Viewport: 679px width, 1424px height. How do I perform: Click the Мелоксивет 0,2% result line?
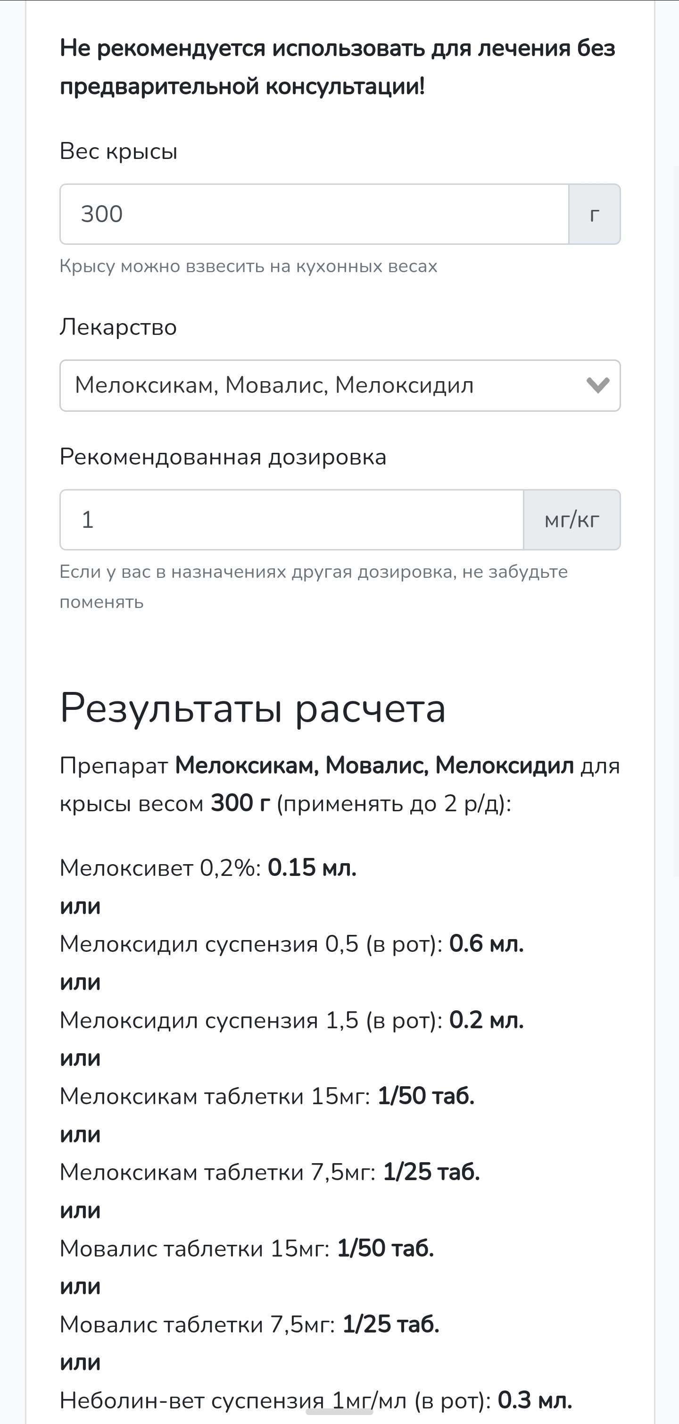coord(208,868)
